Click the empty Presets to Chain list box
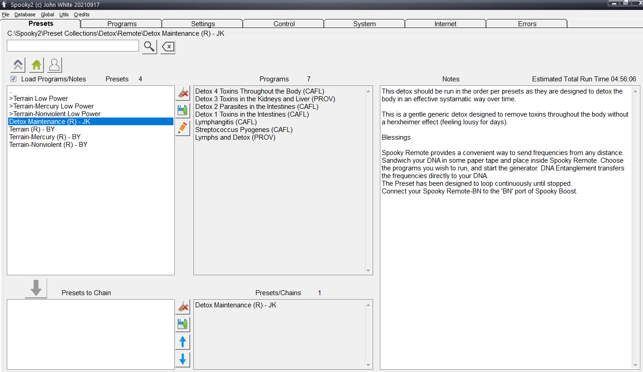Screen dimensions: 643x372 [x=91, y=334]
